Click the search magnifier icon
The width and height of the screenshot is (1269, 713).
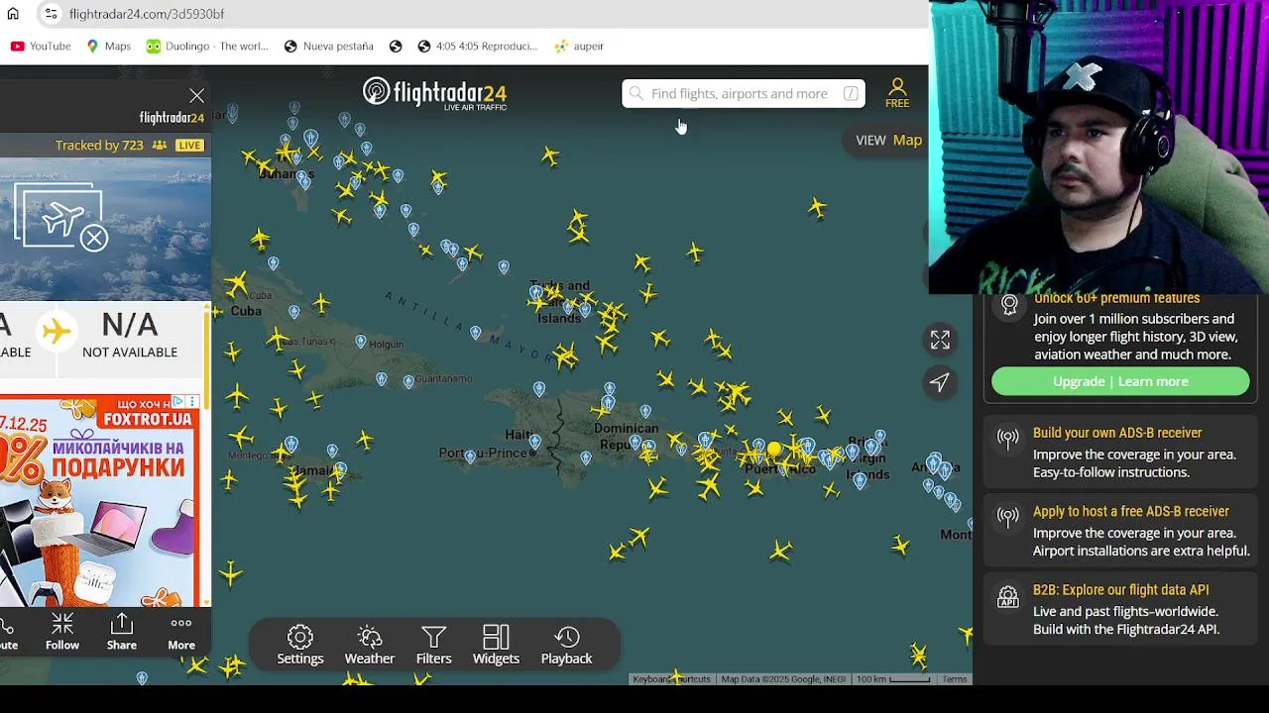pos(636,93)
